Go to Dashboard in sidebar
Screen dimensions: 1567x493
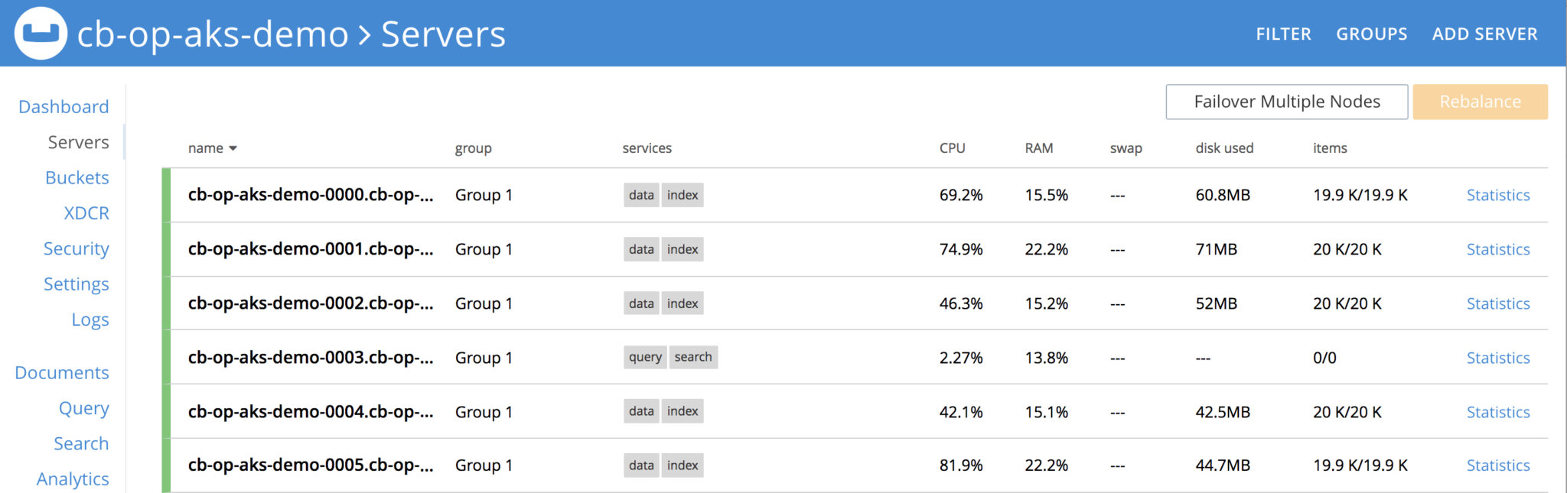tap(64, 107)
